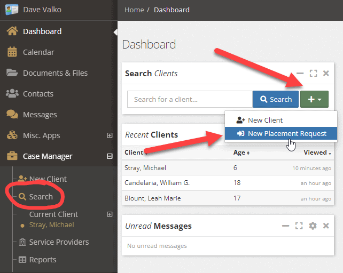Expand the Misc. Apps submenu
This screenshot has height=273, width=343.
[110, 135]
